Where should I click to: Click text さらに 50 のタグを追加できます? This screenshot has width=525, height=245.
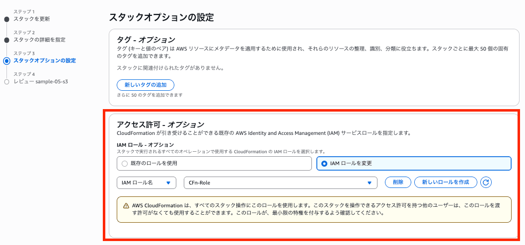(x=150, y=95)
